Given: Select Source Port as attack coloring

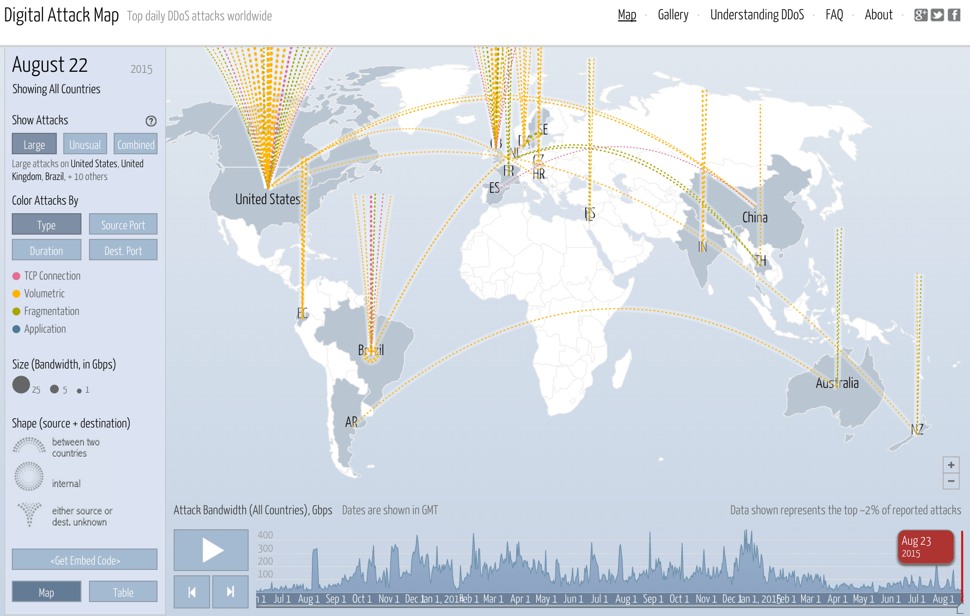Looking at the screenshot, I should [x=123, y=224].
